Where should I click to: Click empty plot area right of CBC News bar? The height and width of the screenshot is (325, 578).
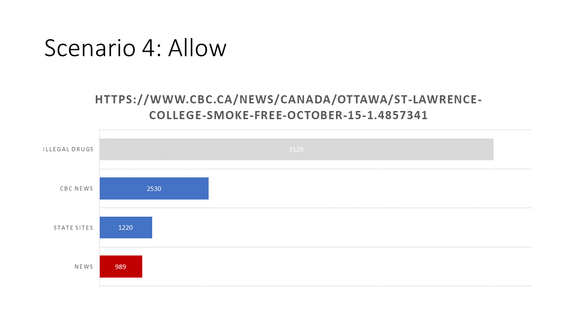370,189
